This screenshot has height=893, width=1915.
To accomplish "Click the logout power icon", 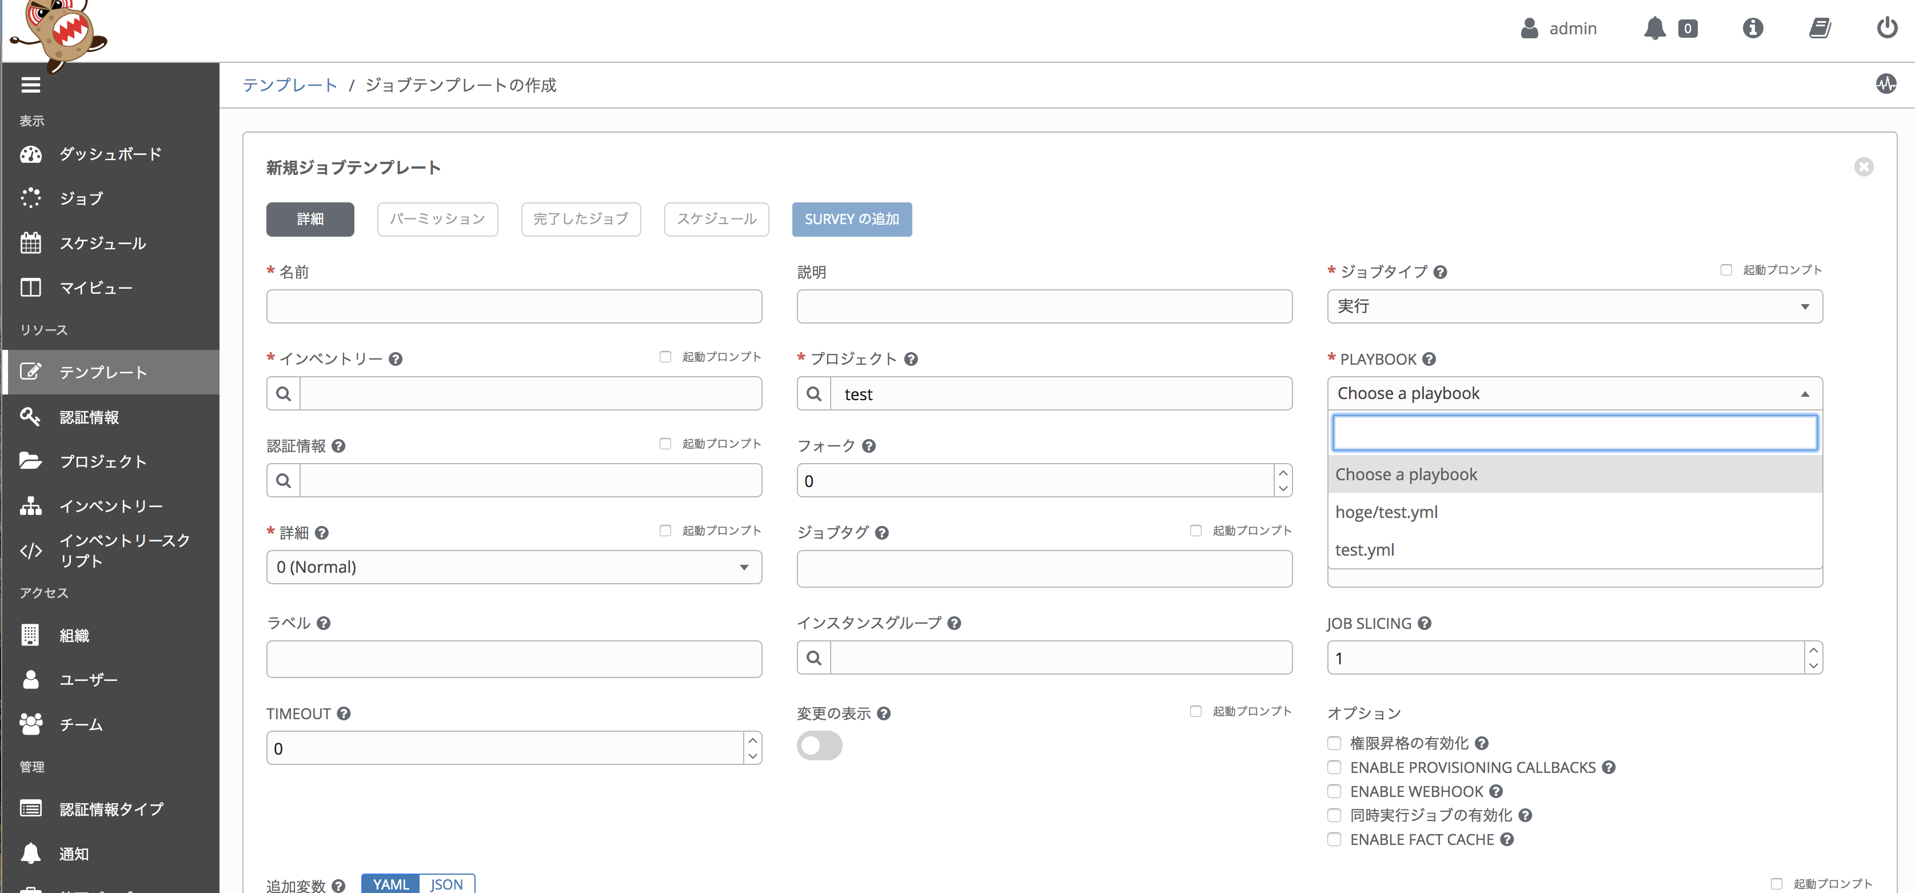I will coord(1887,28).
